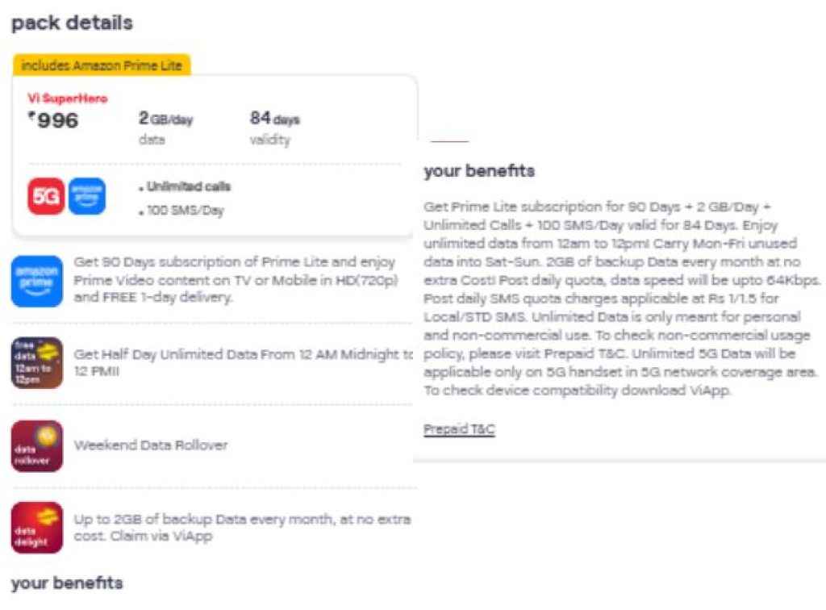Click the 100 SMS/Day benefit item

point(185,211)
